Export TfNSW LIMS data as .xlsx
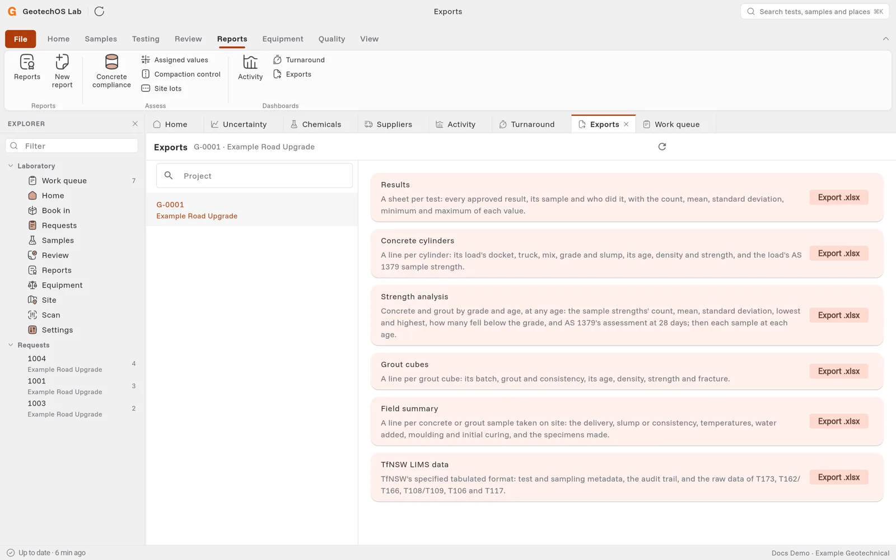The height and width of the screenshot is (560, 896). tap(838, 478)
